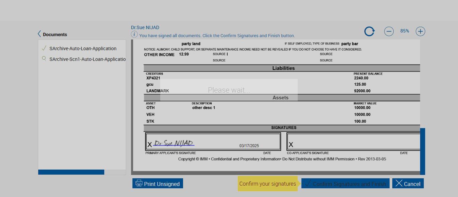Viewport: 458px width, 197px height.
Task: Click the LANDMARK creditor entry
Action: pyautogui.click(x=158, y=91)
